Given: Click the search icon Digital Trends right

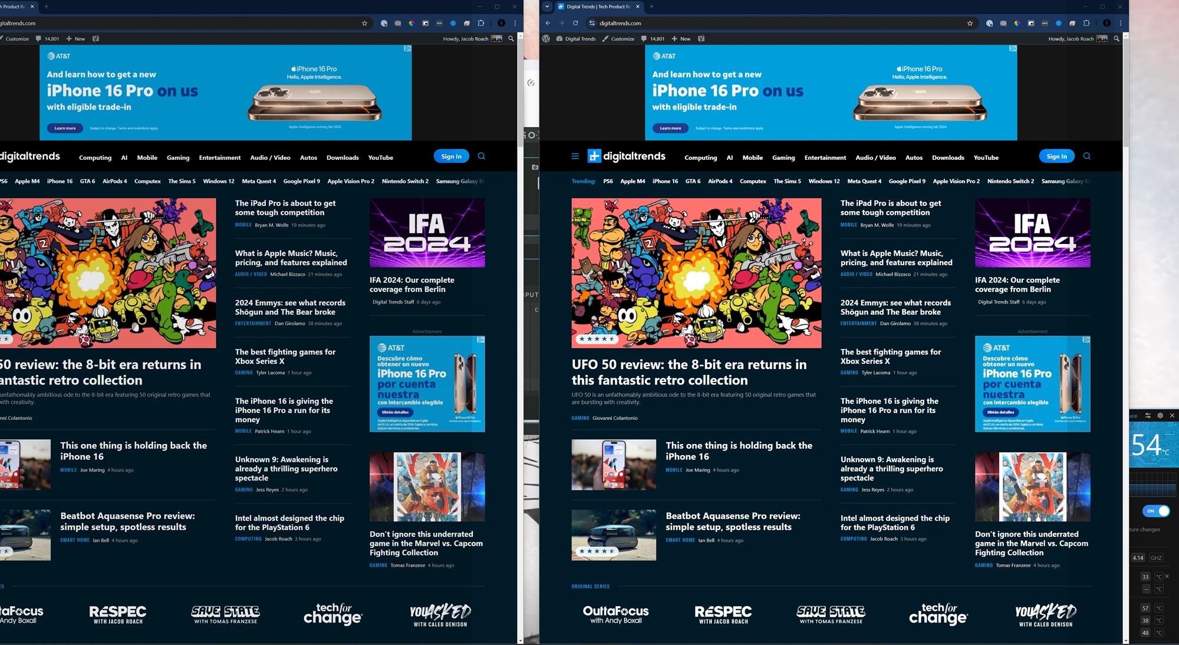Looking at the screenshot, I should pos(1086,156).
